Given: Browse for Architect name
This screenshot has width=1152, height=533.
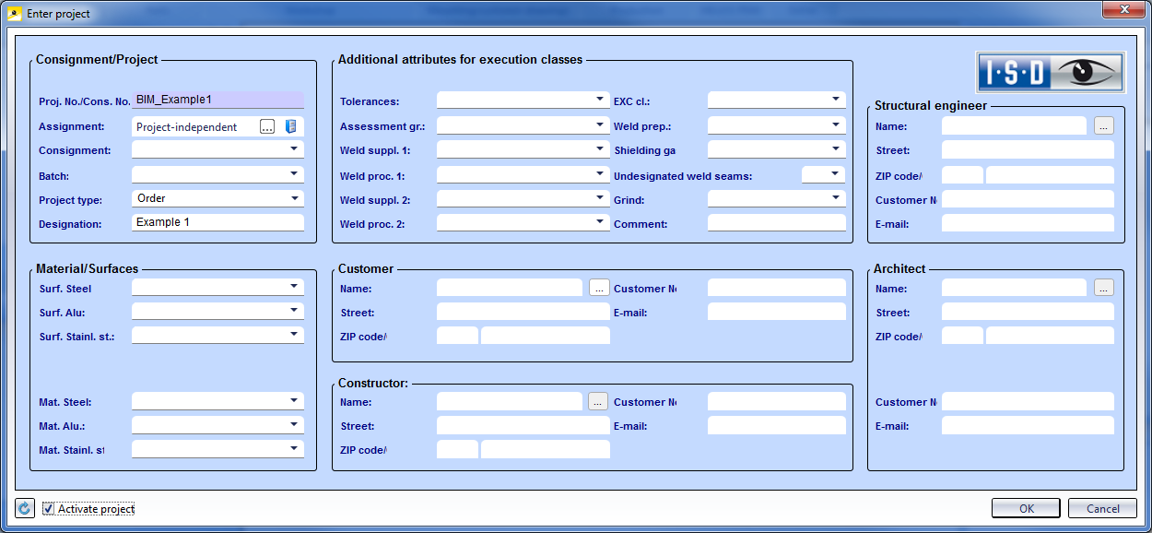Looking at the screenshot, I should coord(1104,288).
